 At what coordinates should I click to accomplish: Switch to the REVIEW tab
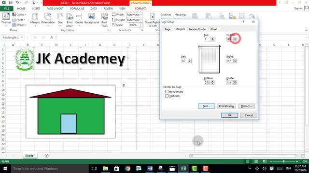coord(108,9)
